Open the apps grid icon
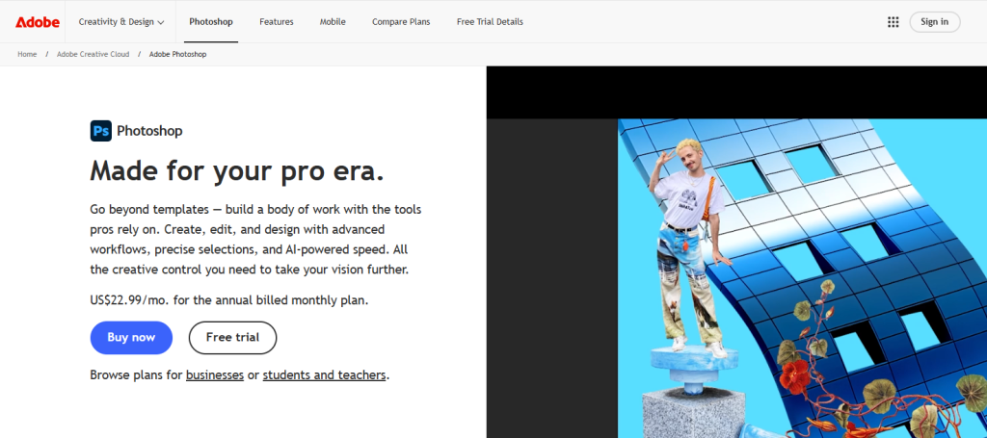This screenshot has width=987, height=438. tap(893, 22)
